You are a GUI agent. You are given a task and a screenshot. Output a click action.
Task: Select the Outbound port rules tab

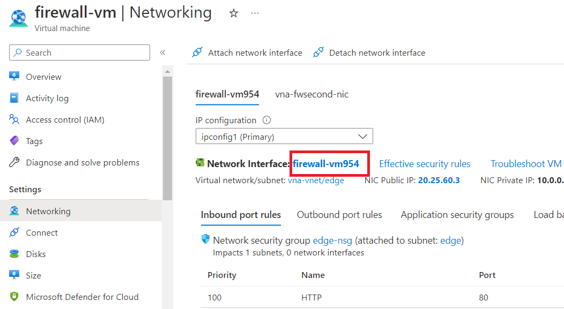[x=339, y=215]
